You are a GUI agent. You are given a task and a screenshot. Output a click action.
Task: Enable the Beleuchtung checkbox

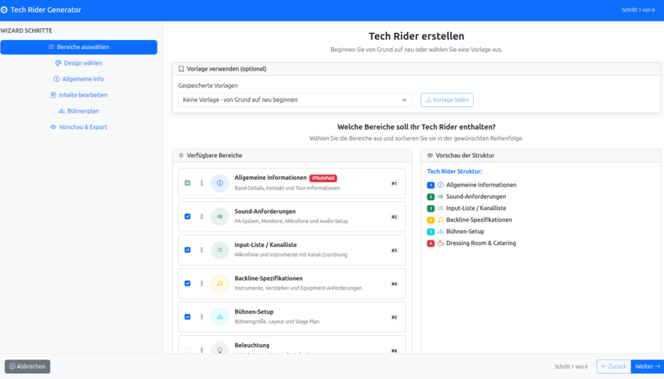tap(187, 350)
